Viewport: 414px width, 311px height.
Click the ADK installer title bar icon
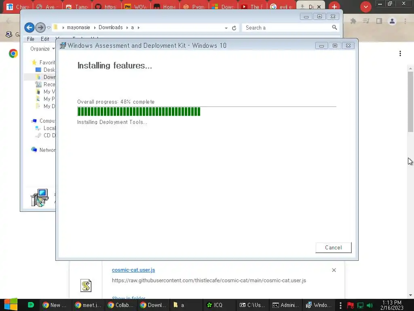(63, 45)
